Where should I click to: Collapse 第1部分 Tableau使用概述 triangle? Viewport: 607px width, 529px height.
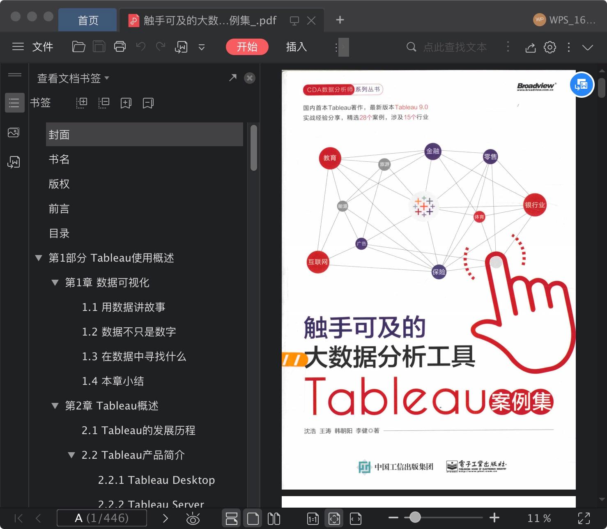(39, 258)
